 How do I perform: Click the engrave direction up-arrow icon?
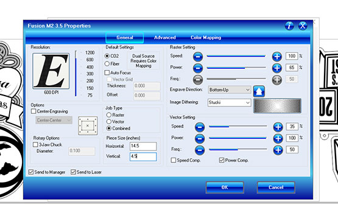[x=259, y=91]
